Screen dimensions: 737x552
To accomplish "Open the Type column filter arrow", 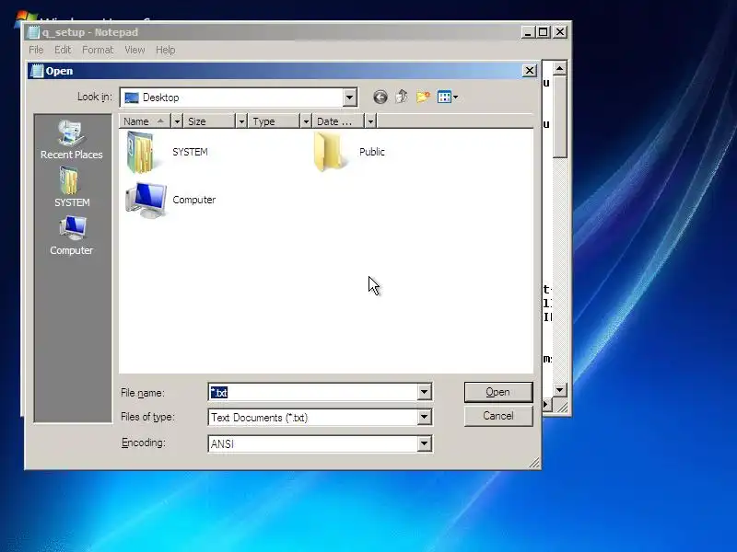I will coord(306,121).
